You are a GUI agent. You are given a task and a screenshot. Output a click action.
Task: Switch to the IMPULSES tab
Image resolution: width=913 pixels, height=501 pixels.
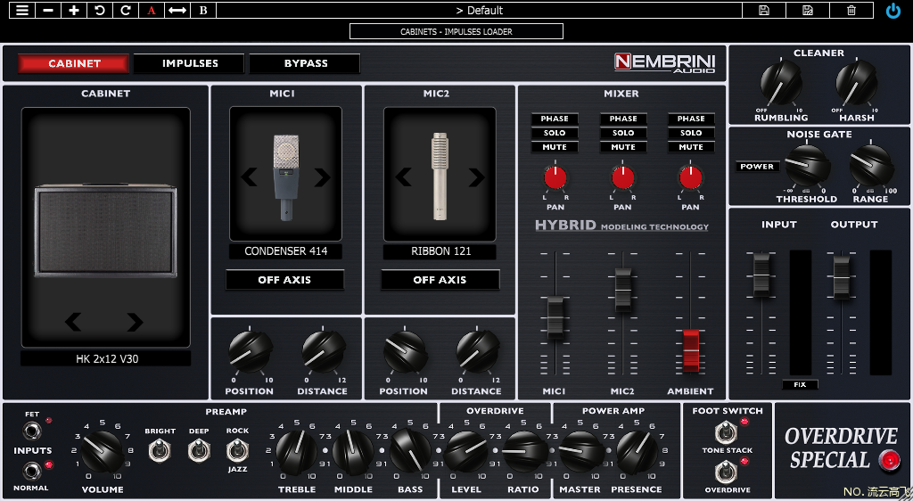click(189, 63)
